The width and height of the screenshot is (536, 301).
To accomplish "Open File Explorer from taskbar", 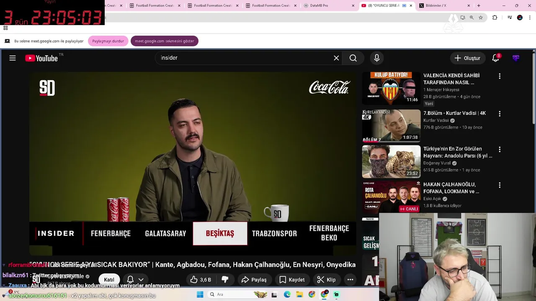I will [299, 295].
